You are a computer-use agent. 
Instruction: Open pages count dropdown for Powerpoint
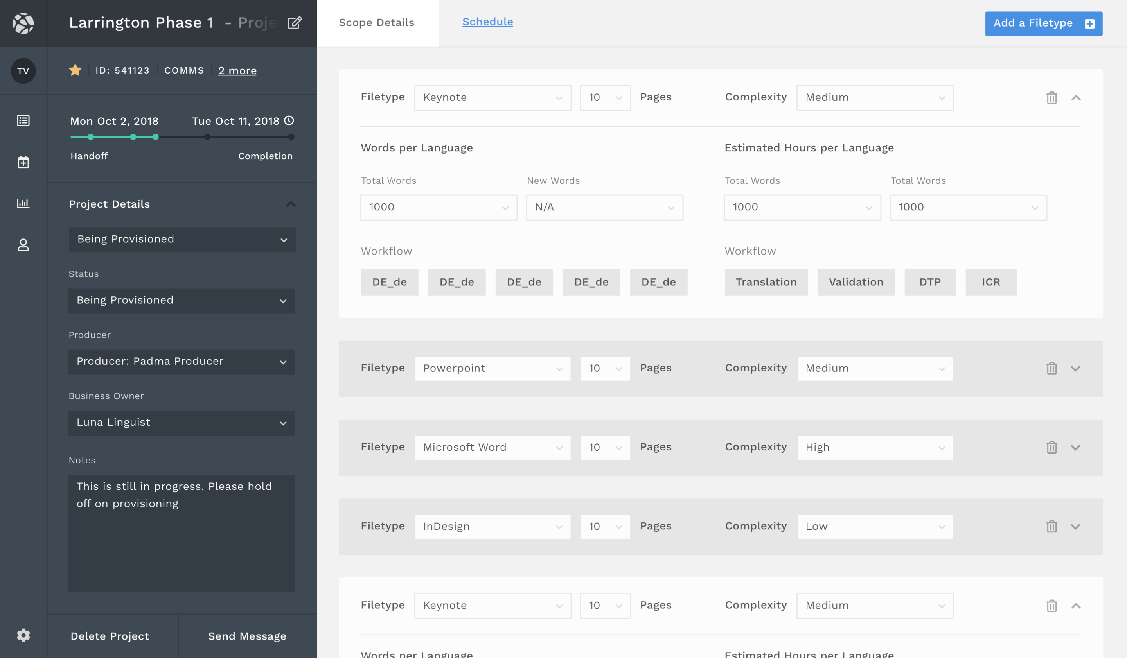[x=605, y=368]
